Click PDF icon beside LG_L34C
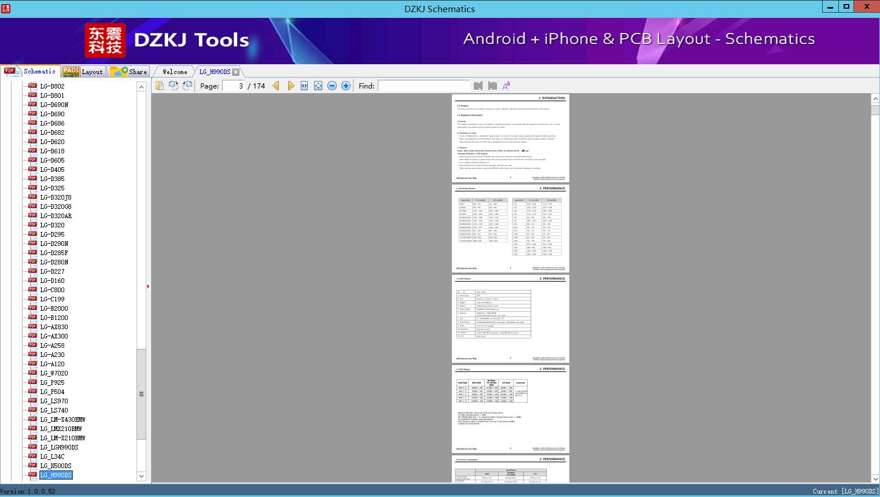The image size is (880, 497). point(32,456)
